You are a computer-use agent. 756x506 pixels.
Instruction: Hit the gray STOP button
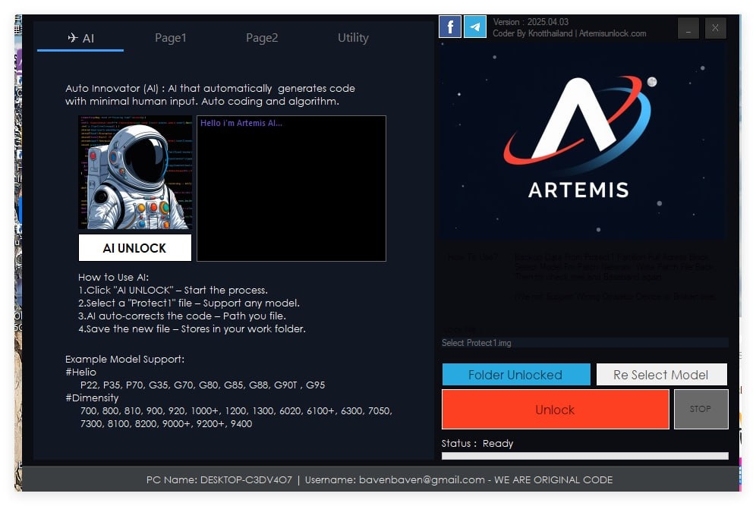[x=701, y=409]
